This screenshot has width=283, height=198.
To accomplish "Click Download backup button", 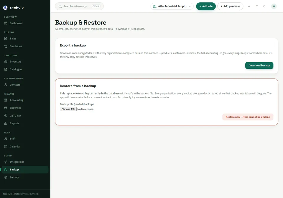I will (259, 66).
